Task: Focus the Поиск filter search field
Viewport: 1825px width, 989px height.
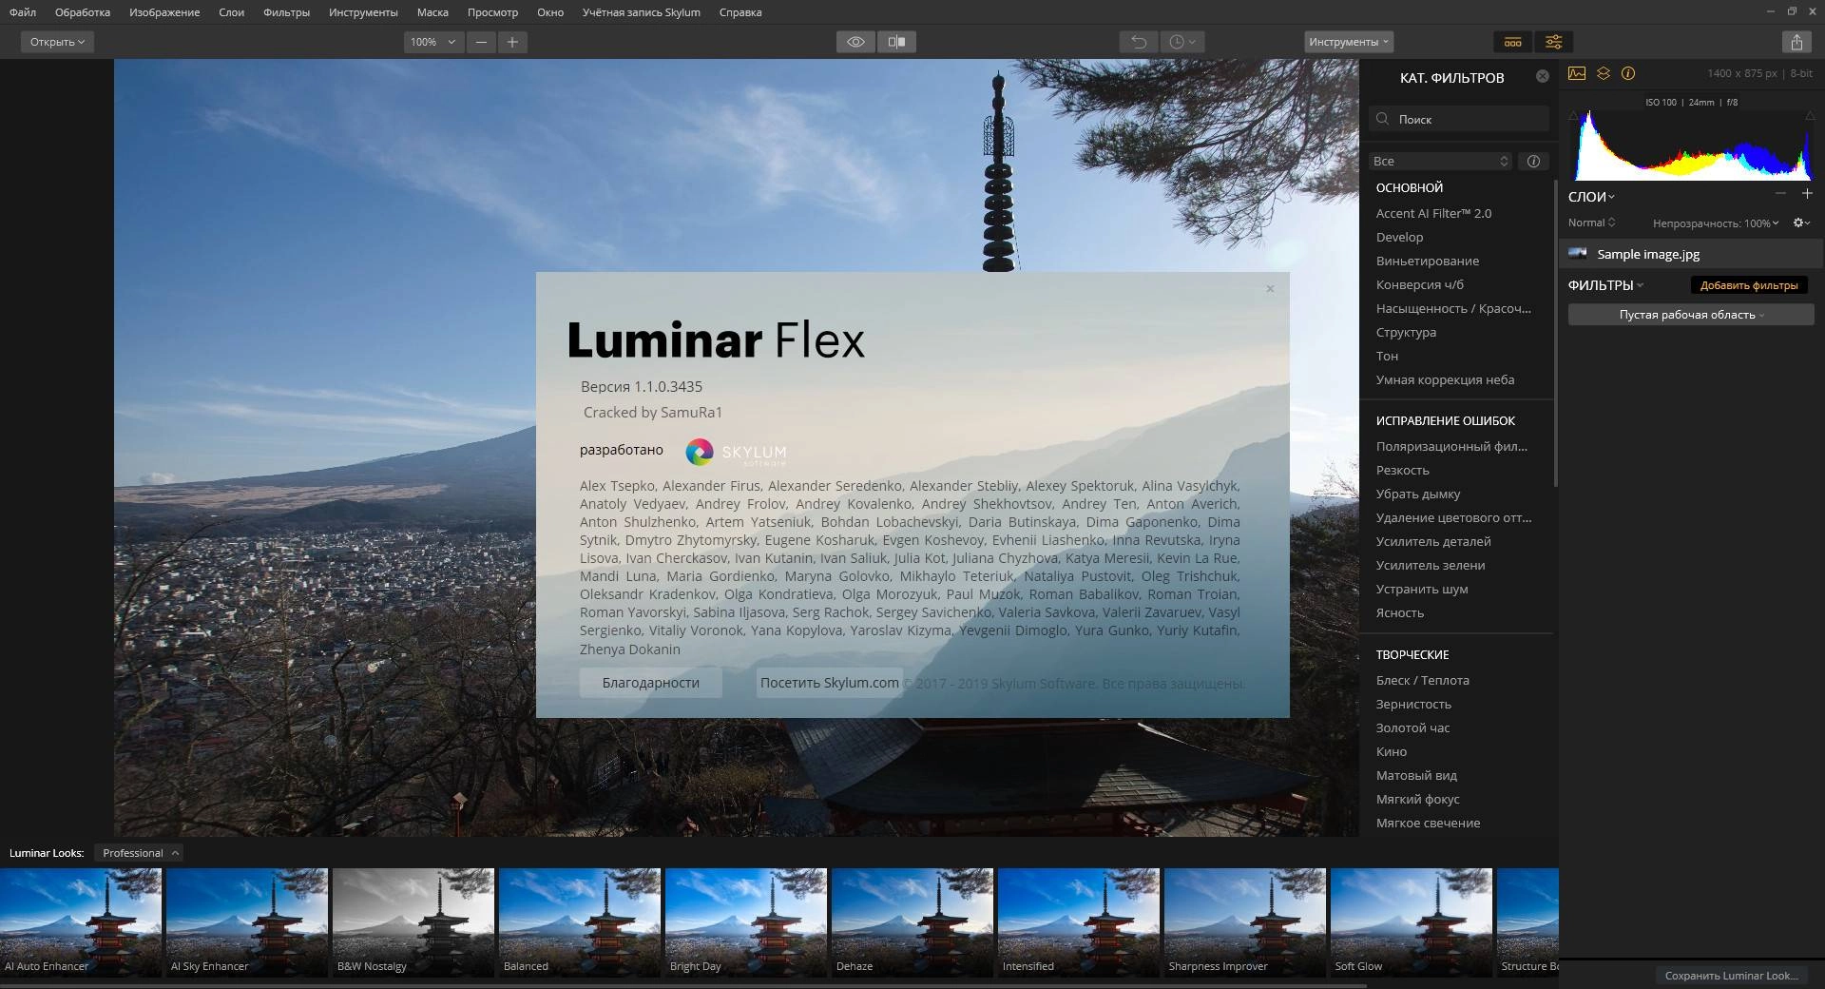Action: click(1459, 119)
